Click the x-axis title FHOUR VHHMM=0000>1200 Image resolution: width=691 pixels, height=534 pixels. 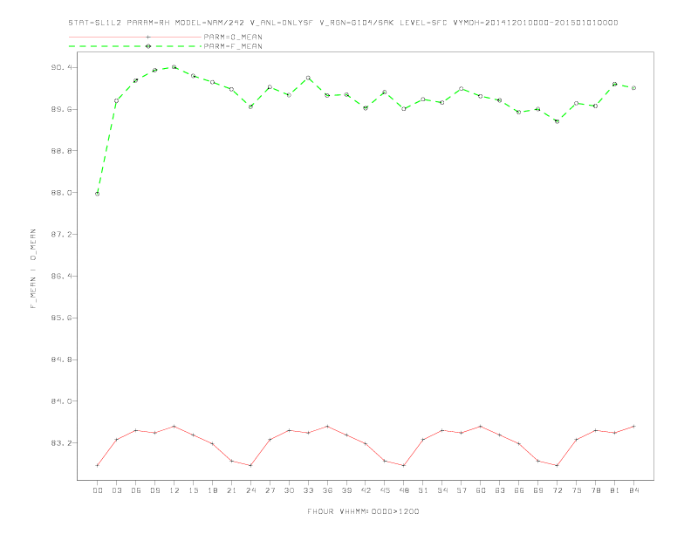point(363,511)
